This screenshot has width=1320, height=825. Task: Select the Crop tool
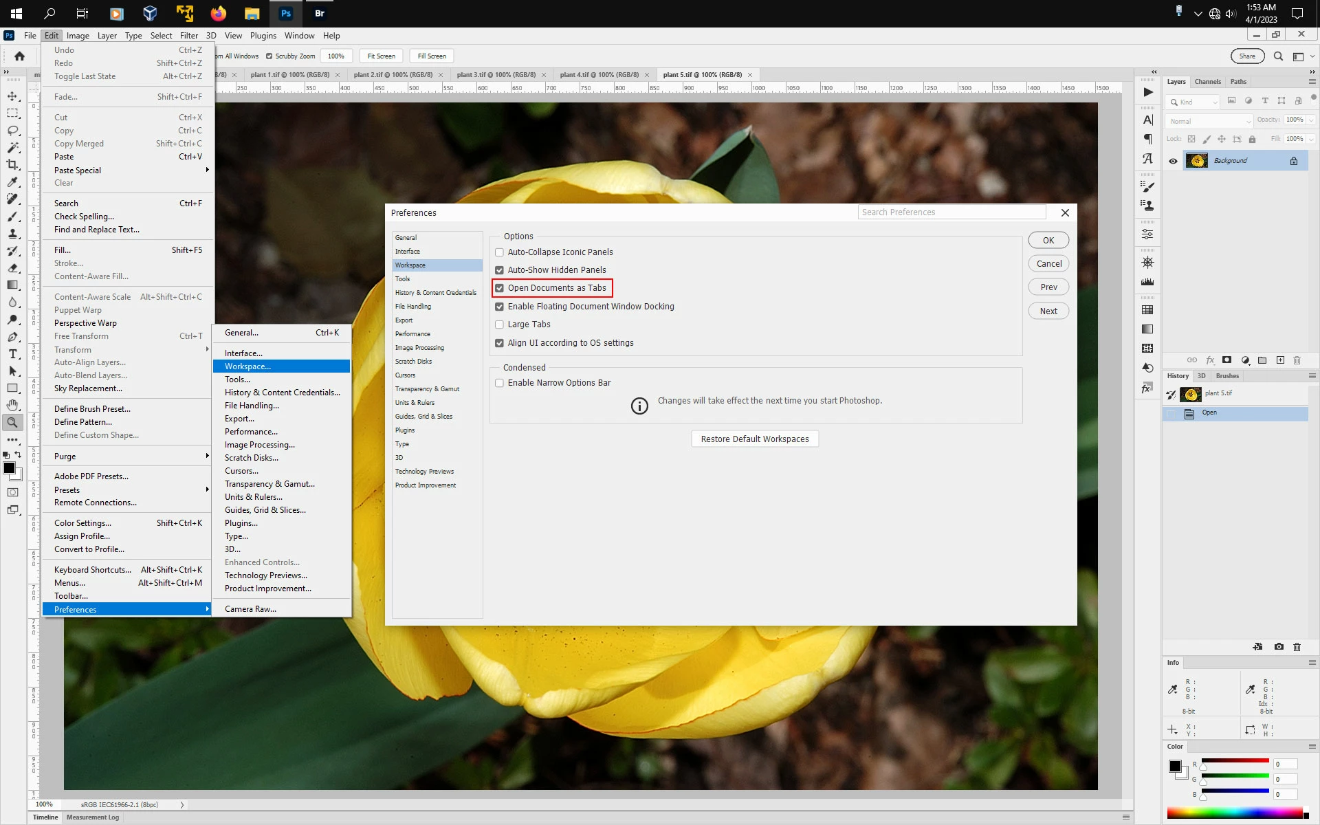pos(12,165)
